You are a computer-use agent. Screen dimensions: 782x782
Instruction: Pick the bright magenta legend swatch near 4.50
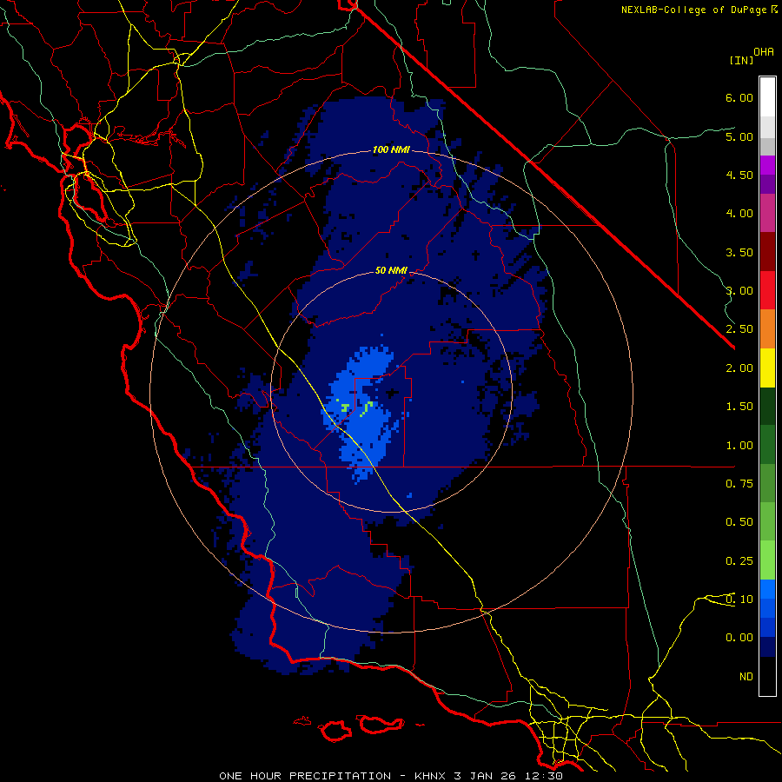pos(767,165)
